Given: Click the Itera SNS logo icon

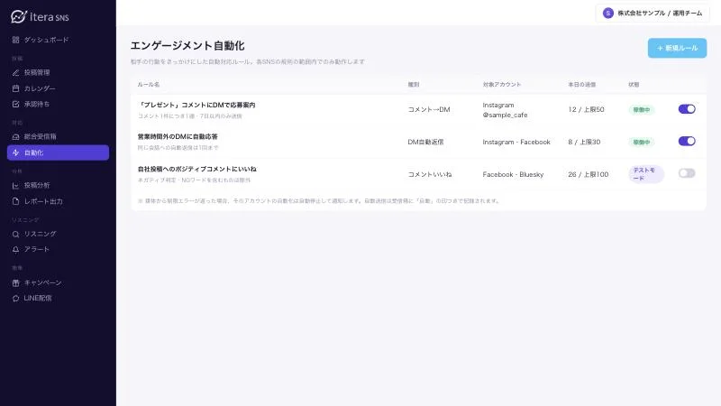Looking at the screenshot, I should (19, 16).
